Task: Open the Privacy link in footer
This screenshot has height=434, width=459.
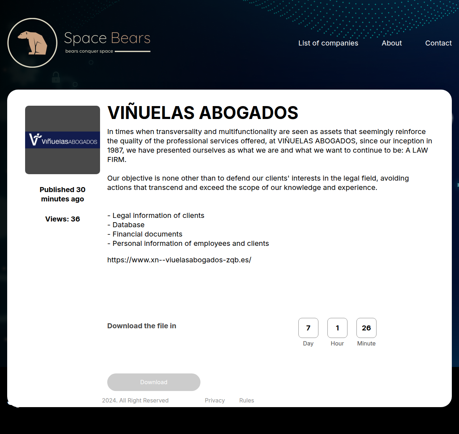Action: pos(215,400)
